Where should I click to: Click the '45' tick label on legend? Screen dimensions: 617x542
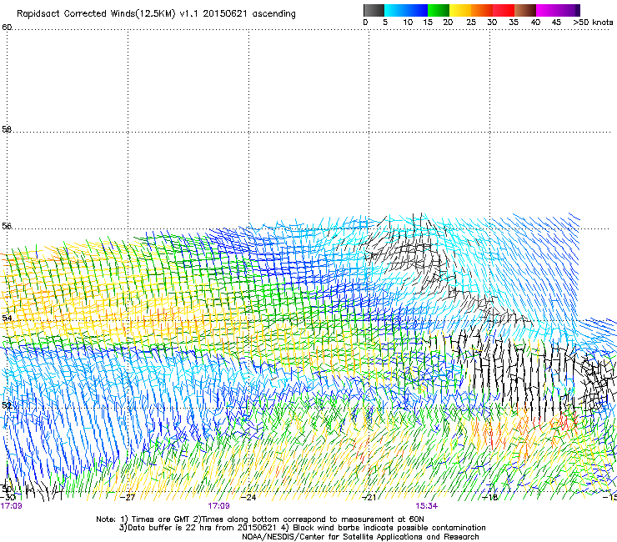pos(556,23)
